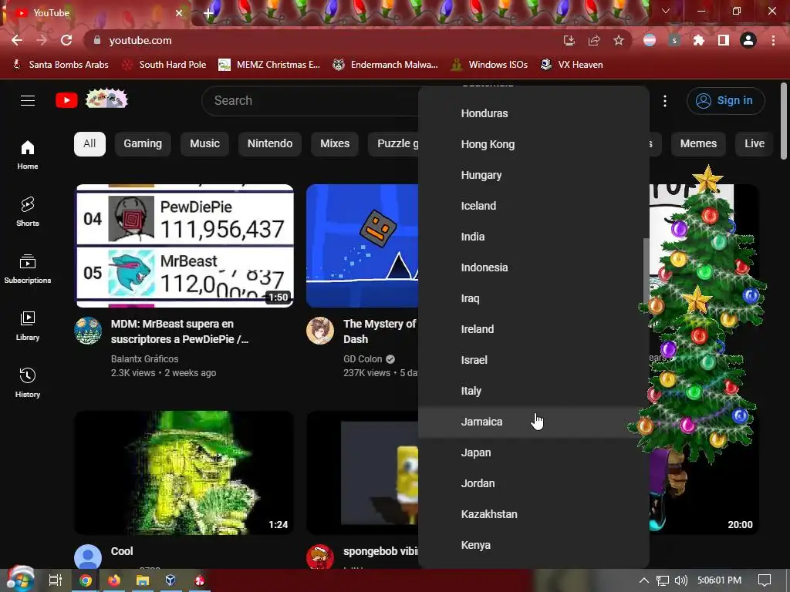Image resolution: width=790 pixels, height=592 pixels.
Task: Open the VX Heaven bookmark
Action: click(x=572, y=65)
